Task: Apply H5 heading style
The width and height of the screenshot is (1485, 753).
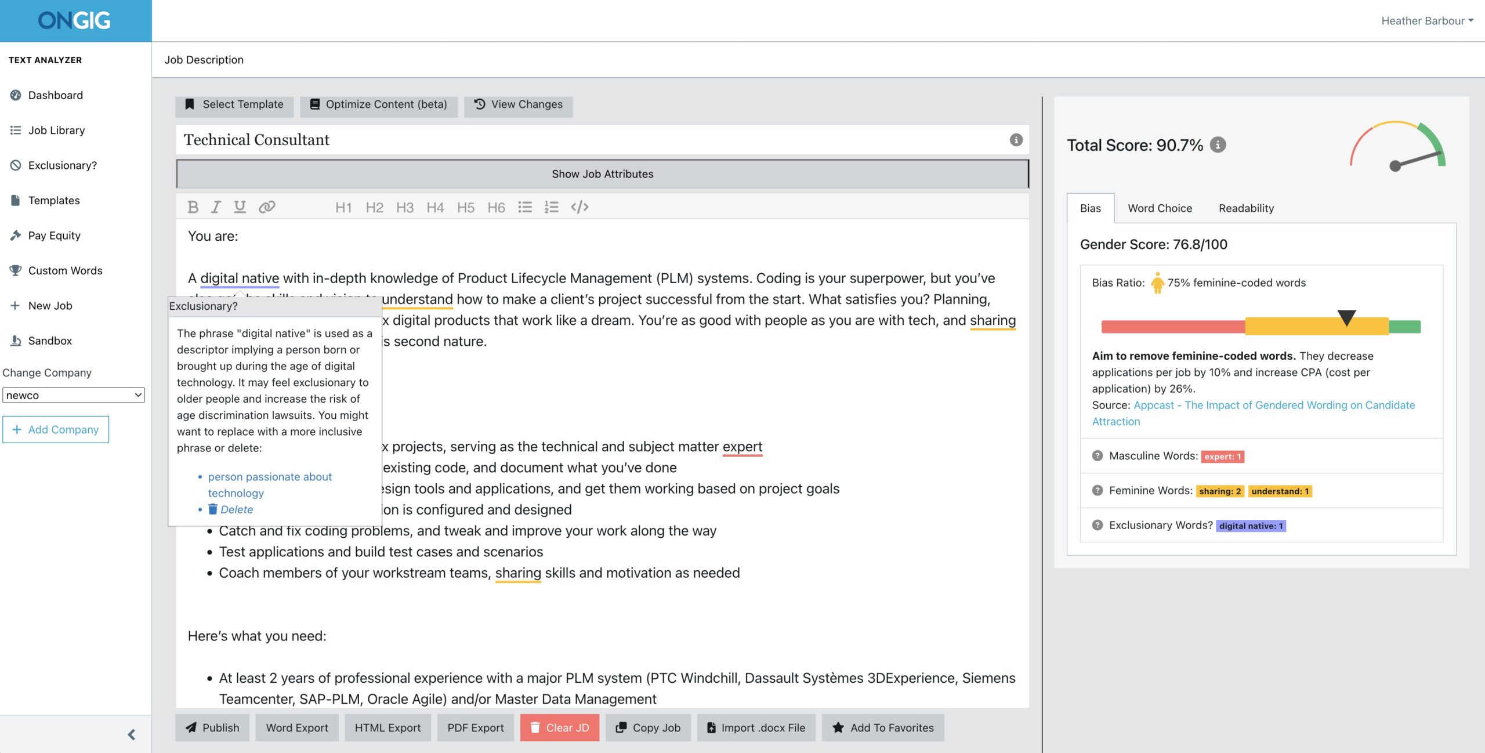Action: click(465, 208)
